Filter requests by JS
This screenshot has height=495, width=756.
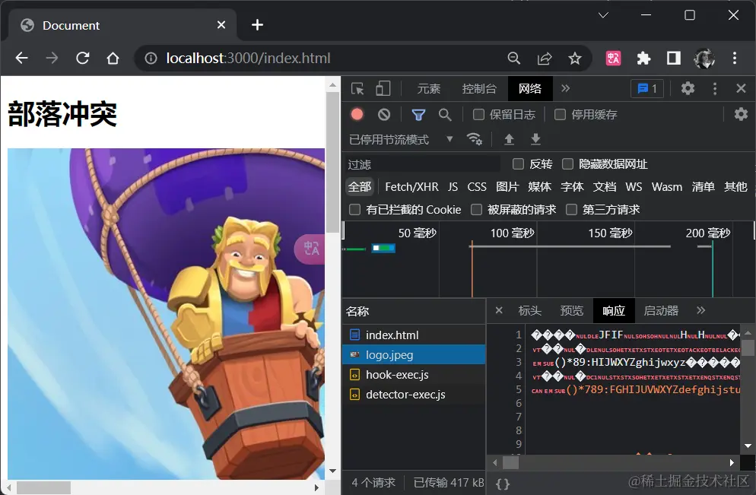453,187
